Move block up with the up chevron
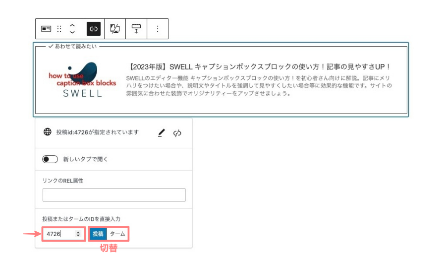 [72, 25]
